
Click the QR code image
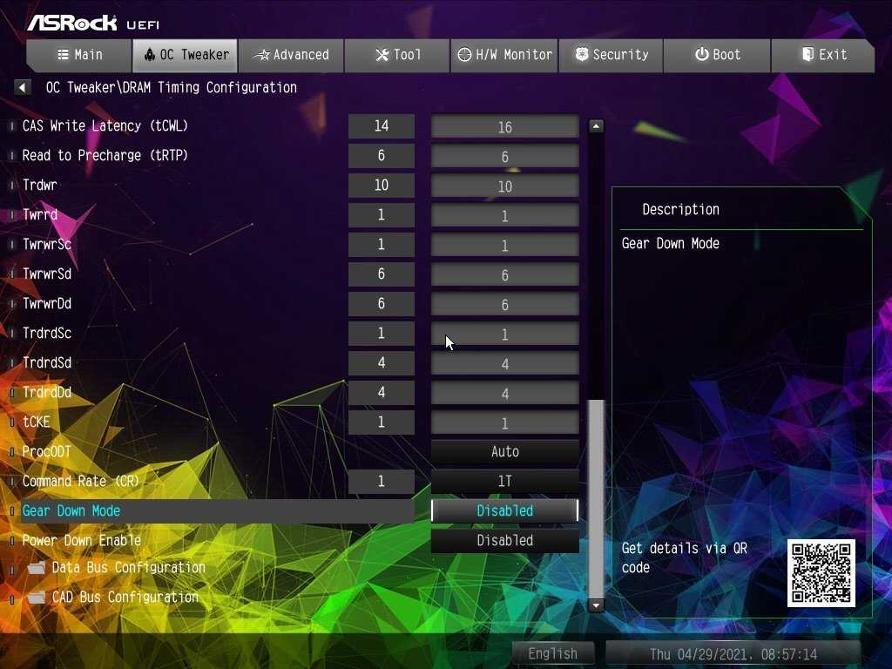[821, 573]
